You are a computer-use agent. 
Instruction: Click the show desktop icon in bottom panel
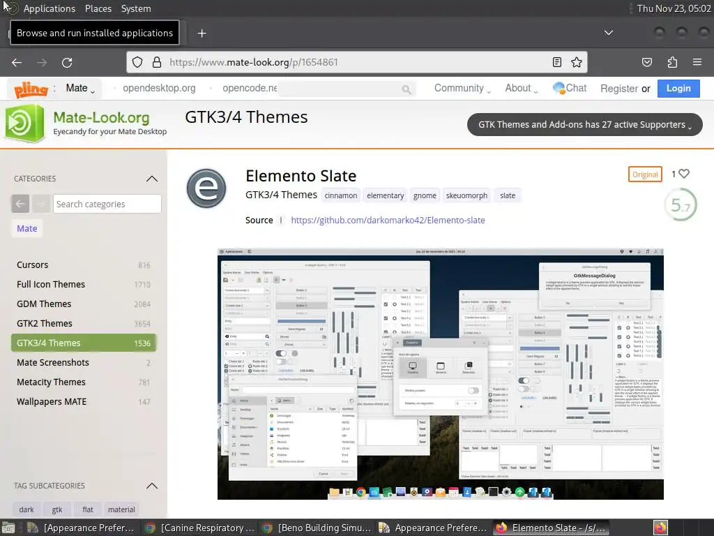tap(8, 528)
